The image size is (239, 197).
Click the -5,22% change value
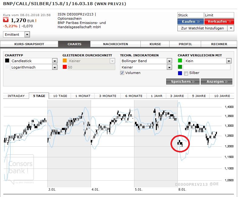click(x=10, y=26)
